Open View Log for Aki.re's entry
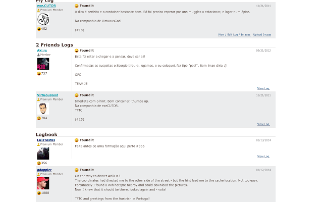 [263, 88]
